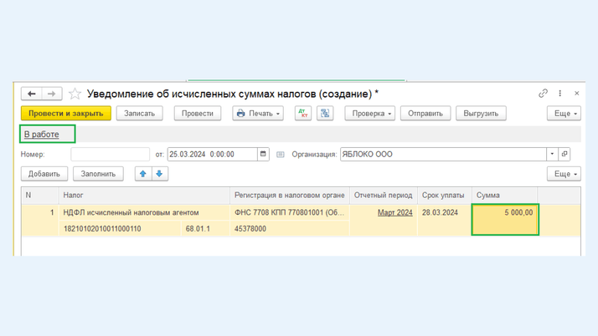Move row up with blue arrow
598x336 pixels.
[143, 174]
